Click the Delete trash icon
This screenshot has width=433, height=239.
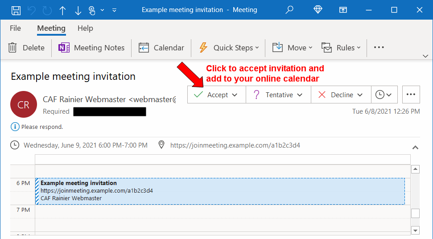pyautogui.click(x=13, y=48)
